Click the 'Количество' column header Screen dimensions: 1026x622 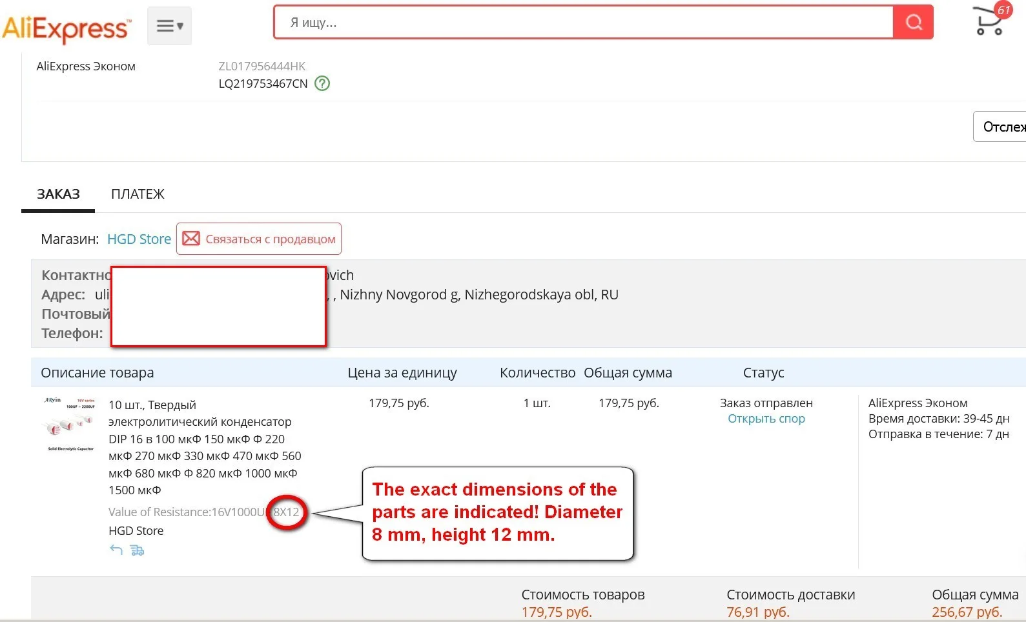(x=538, y=373)
